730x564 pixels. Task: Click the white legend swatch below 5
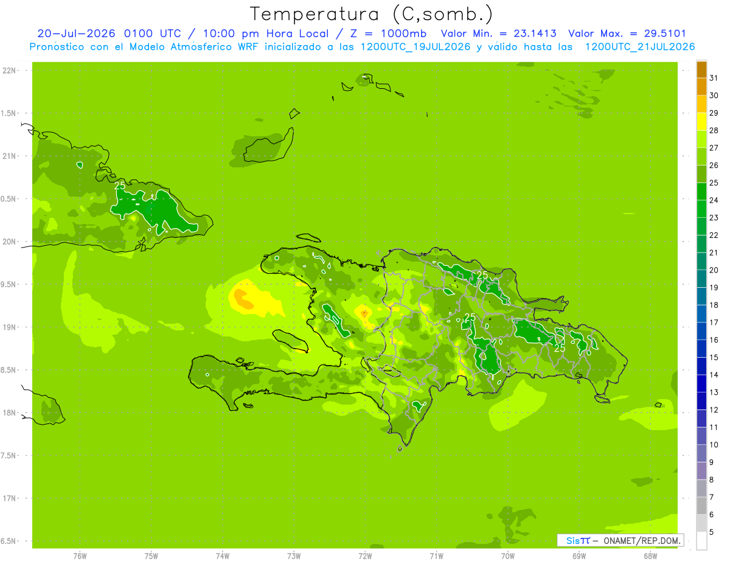pyautogui.click(x=701, y=540)
